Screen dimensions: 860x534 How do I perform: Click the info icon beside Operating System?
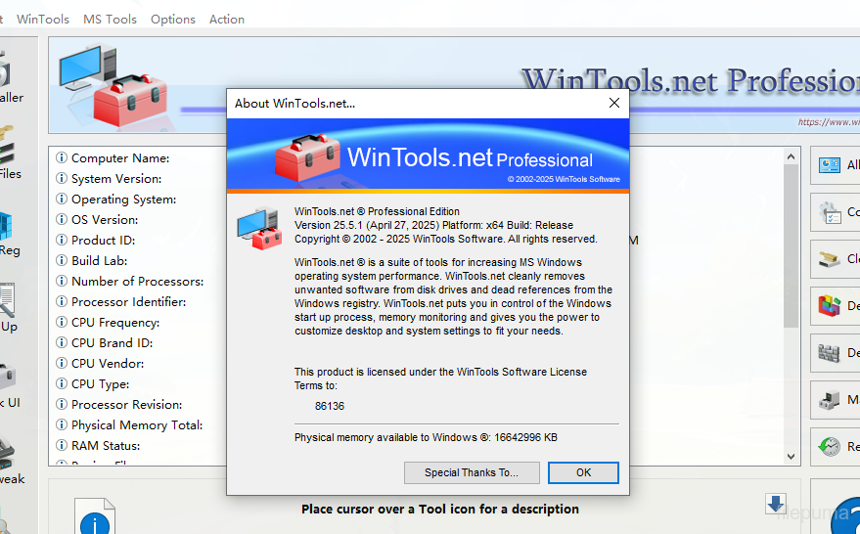click(x=62, y=199)
